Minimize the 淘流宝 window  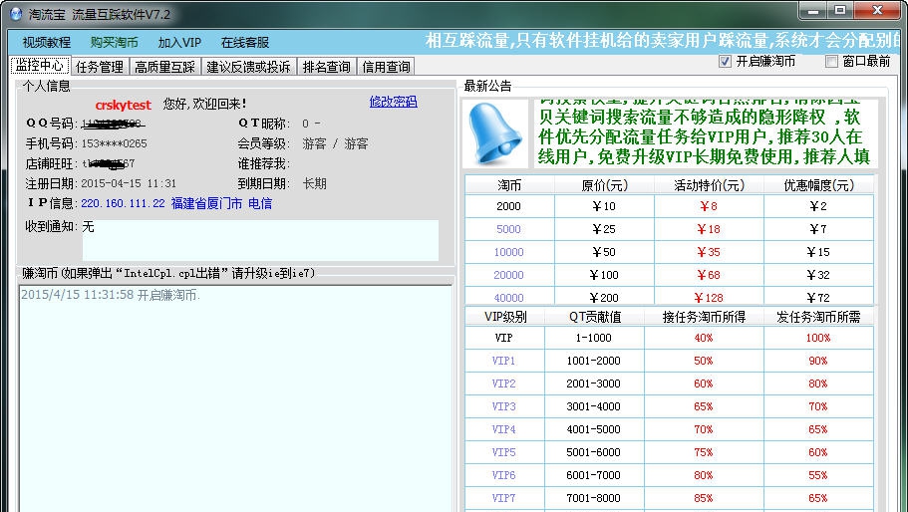(x=814, y=11)
